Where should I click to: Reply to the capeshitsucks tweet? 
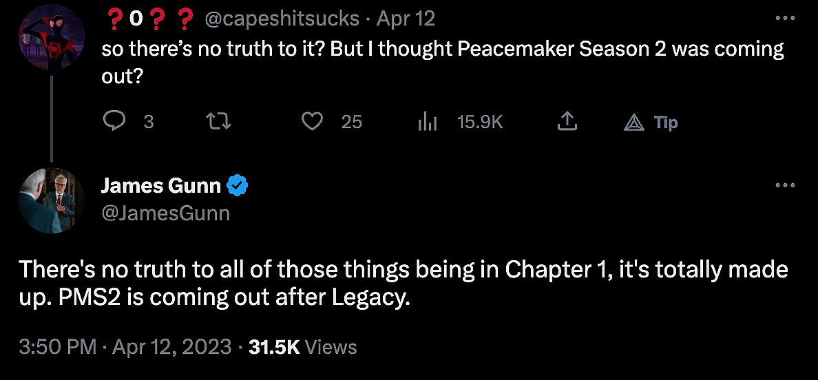tap(114, 122)
